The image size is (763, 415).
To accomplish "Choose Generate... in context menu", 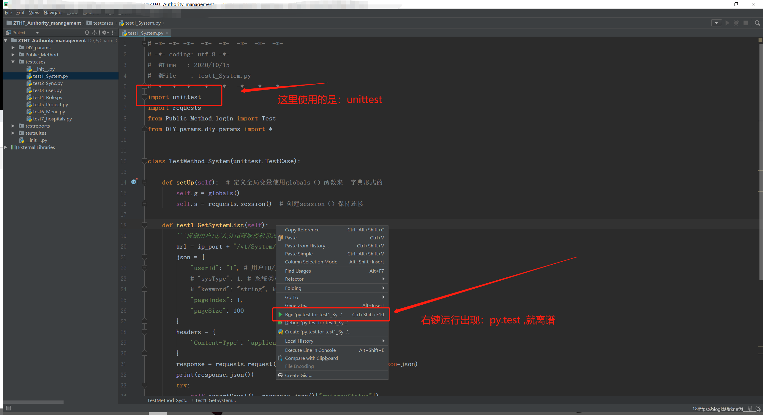I will 332,305.
